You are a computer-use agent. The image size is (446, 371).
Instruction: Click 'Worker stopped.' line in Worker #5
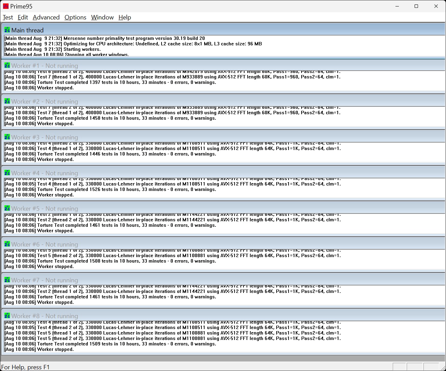[x=39, y=231]
